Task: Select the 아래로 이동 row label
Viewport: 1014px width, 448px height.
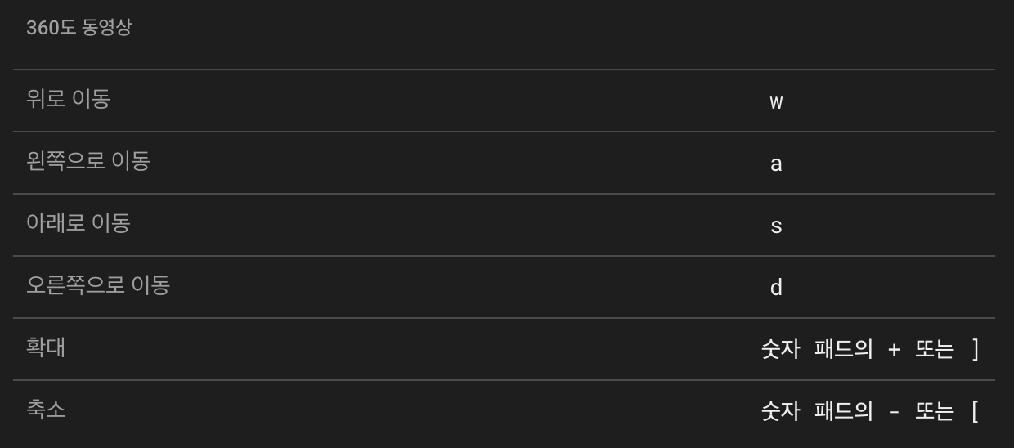Action: point(79,223)
